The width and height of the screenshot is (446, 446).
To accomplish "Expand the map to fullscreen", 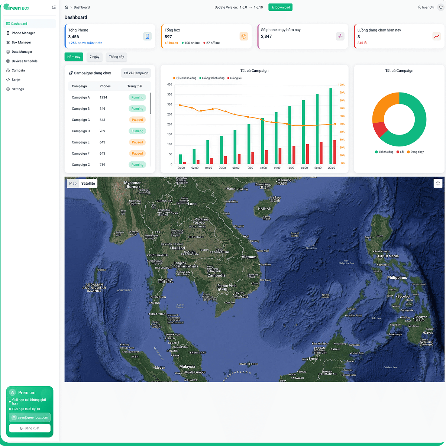I will click(438, 183).
